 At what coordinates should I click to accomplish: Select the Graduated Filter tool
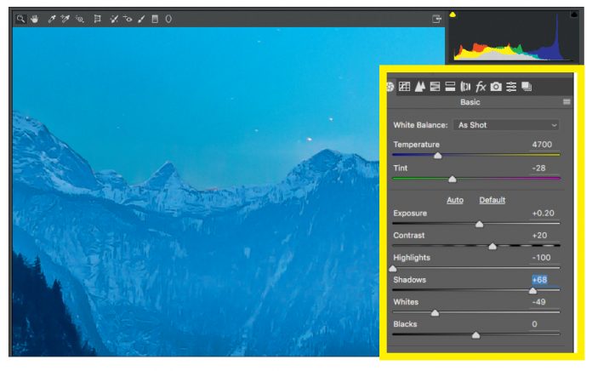[x=155, y=18]
